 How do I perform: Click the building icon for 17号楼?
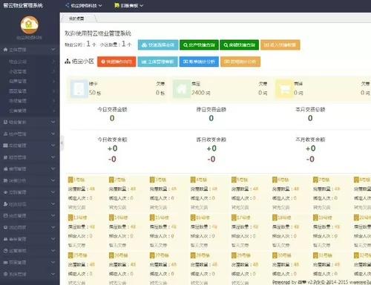pyautogui.click(x=234, y=217)
